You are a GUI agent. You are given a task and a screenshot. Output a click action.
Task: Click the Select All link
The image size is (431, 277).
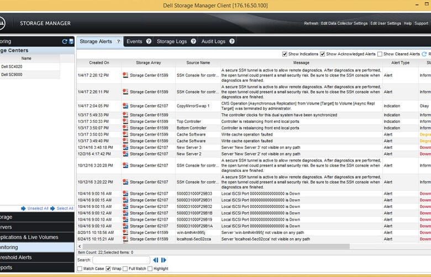point(65,208)
